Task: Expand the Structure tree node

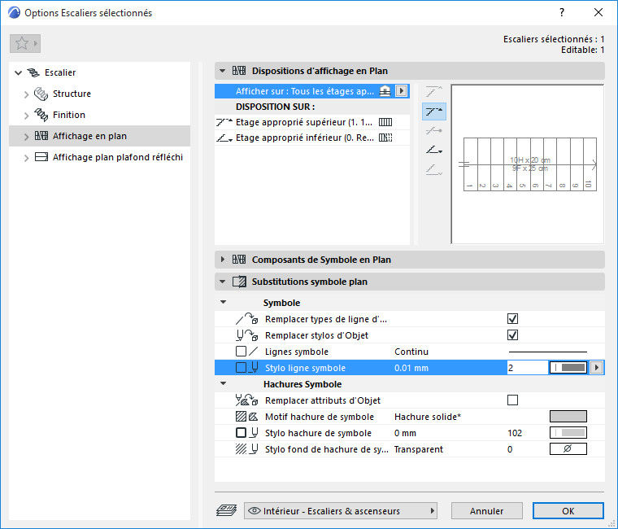Action: (x=26, y=94)
